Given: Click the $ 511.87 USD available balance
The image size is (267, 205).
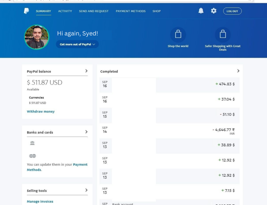Looking at the screenshot, I should tap(44, 83).
